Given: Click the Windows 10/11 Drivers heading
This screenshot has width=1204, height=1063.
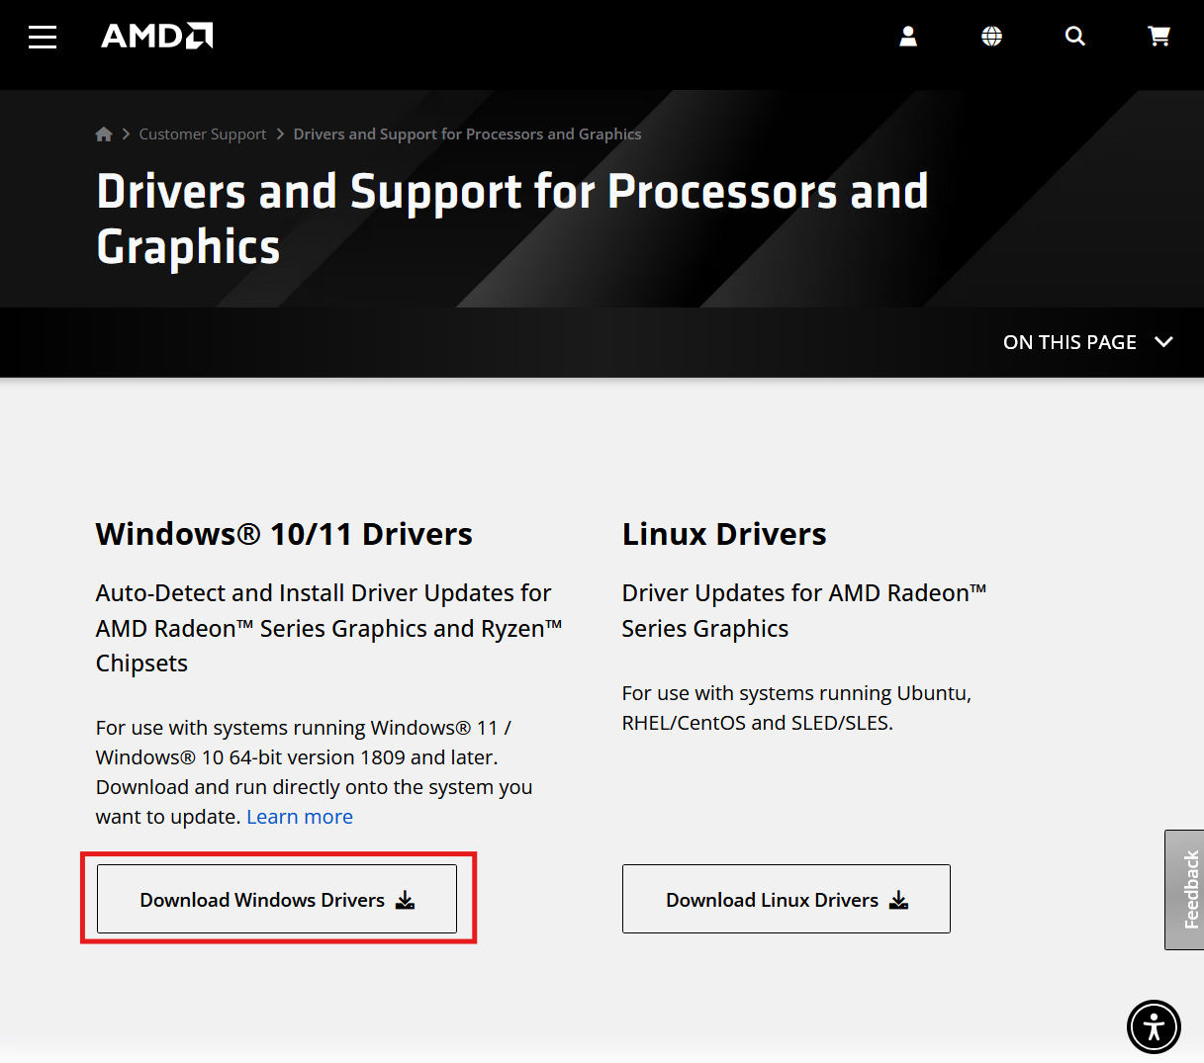Looking at the screenshot, I should (x=283, y=533).
